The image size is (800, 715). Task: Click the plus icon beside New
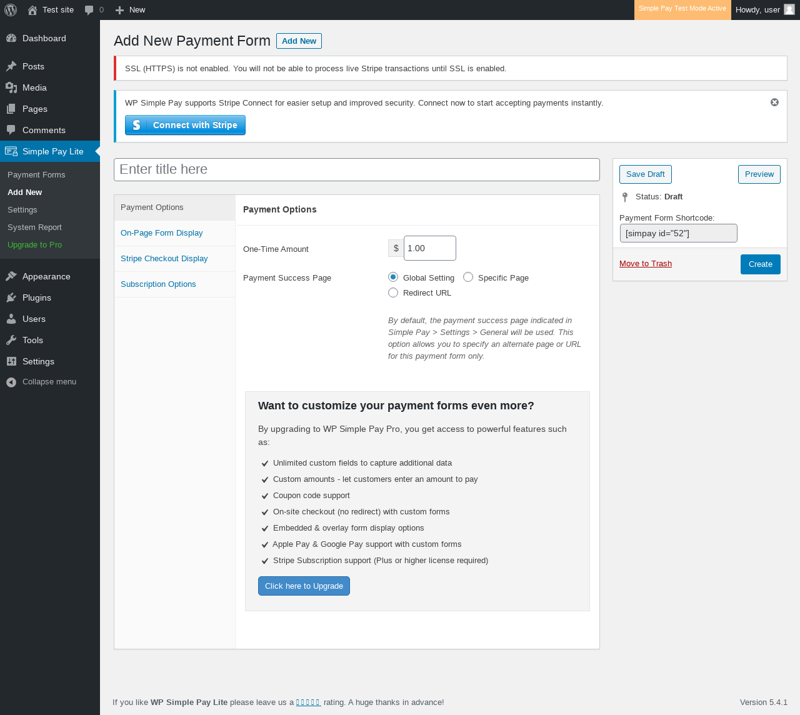[x=120, y=10]
